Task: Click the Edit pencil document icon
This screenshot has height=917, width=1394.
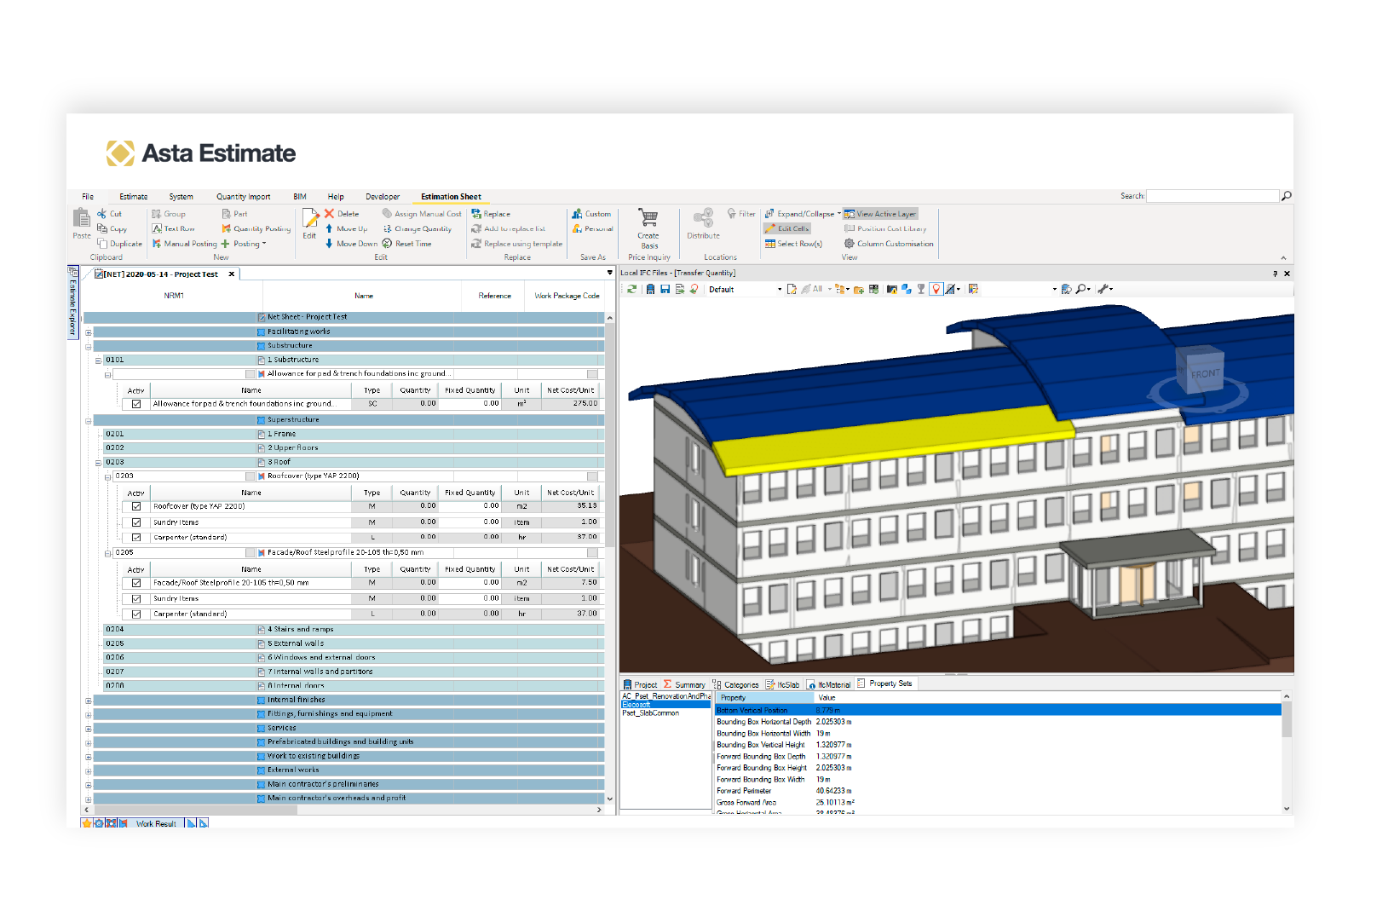Action: click(309, 218)
